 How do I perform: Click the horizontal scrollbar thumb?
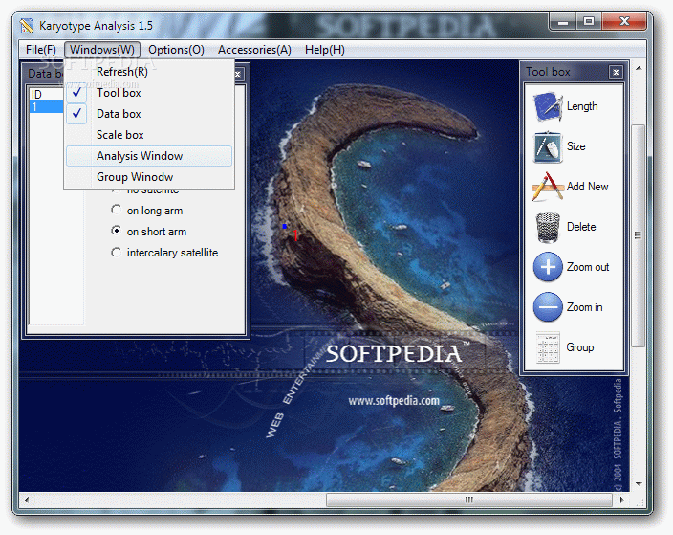[468, 500]
